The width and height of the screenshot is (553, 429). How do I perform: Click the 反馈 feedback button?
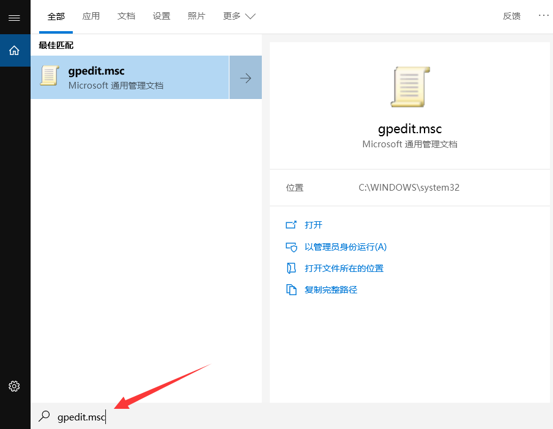pyautogui.click(x=512, y=16)
